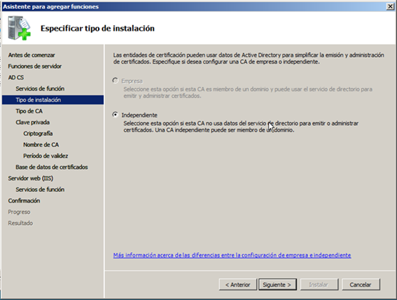The image size is (397, 300).
Task: Open the Antes de comenzar step
Action: pos(31,55)
